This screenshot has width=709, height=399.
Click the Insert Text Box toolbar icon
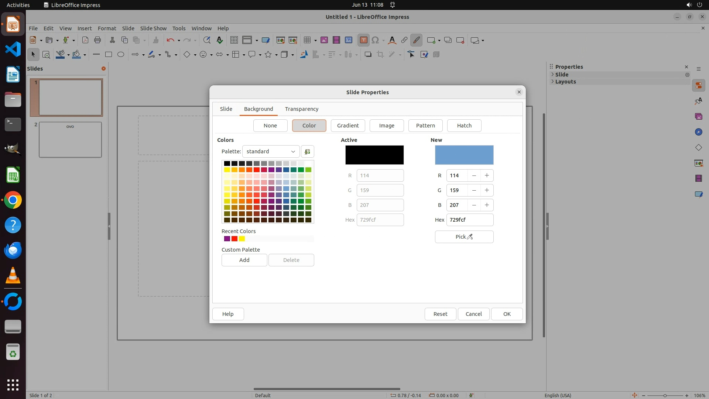point(363,40)
